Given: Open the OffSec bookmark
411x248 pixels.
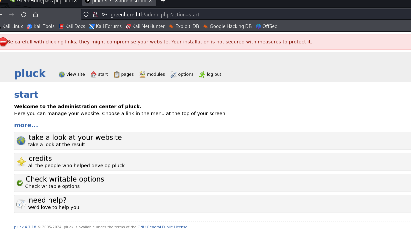Looking at the screenshot, I should click(266, 26).
